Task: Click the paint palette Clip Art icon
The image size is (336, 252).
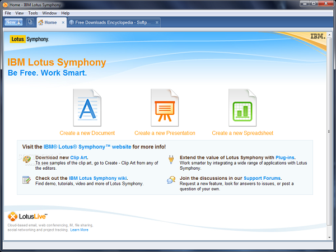Action: click(27, 160)
